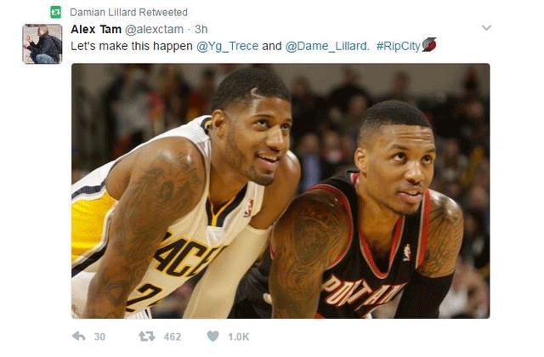
Task: Expand the basketball players photo
Action: (x=280, y=190)
